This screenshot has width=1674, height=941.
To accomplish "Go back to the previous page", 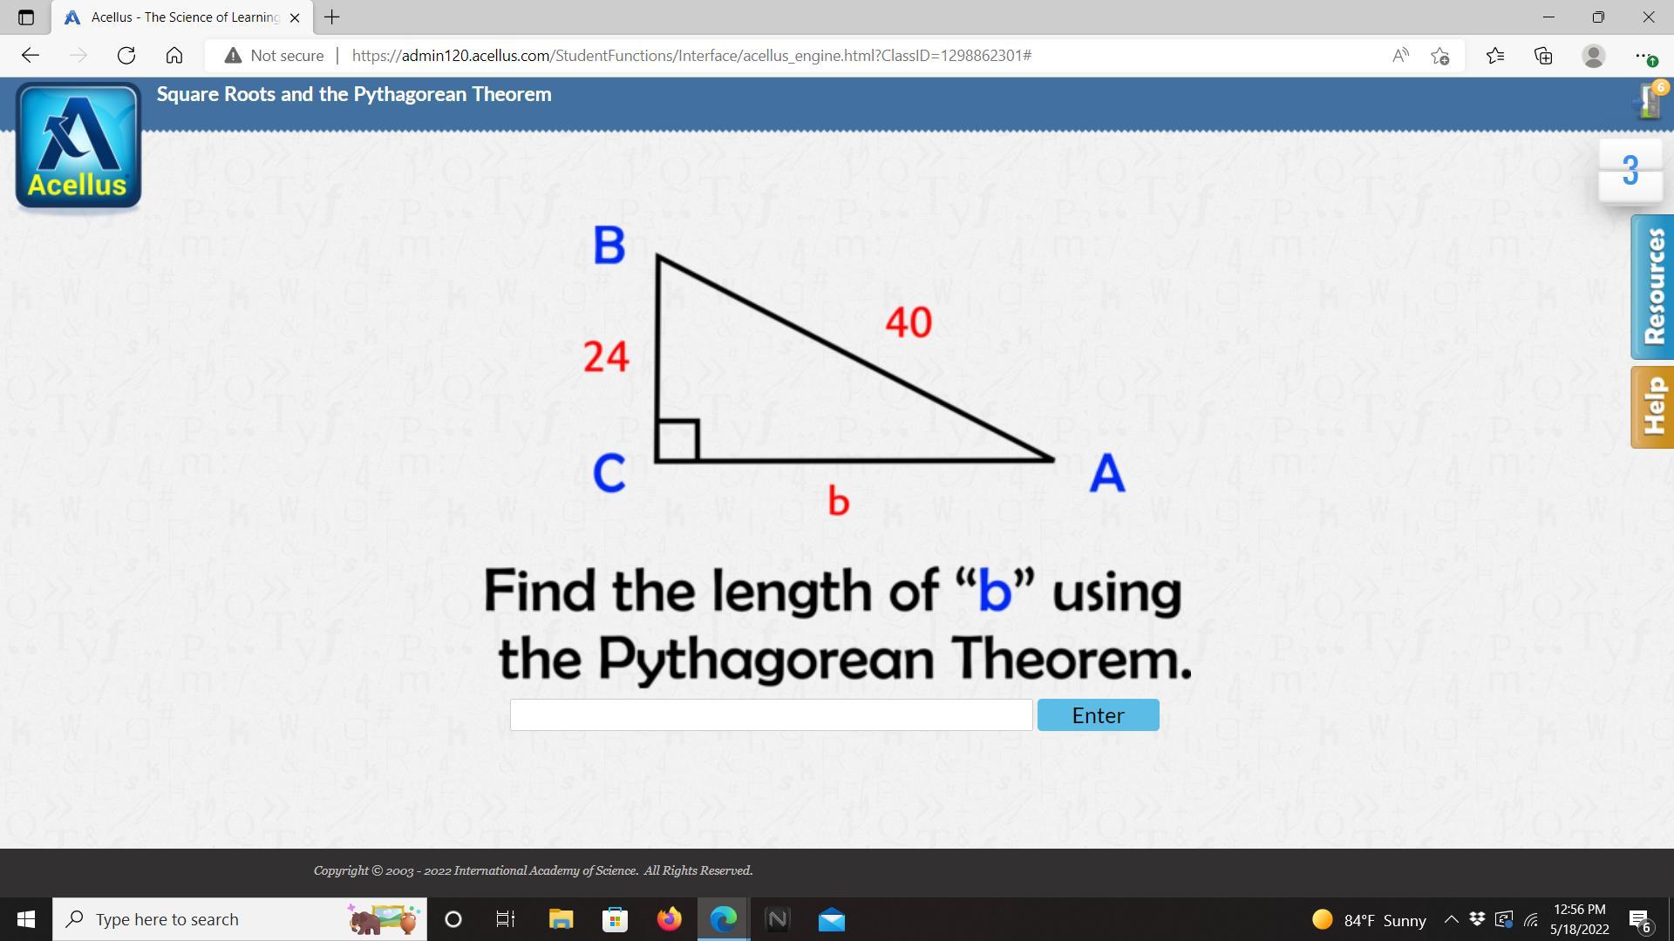I will click(31, 56).
